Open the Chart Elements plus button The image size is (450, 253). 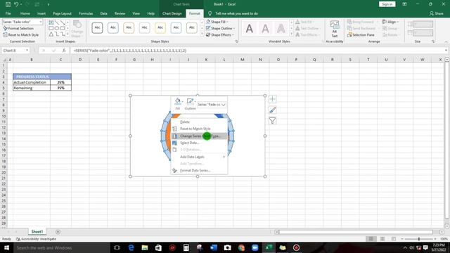(272, 99)
